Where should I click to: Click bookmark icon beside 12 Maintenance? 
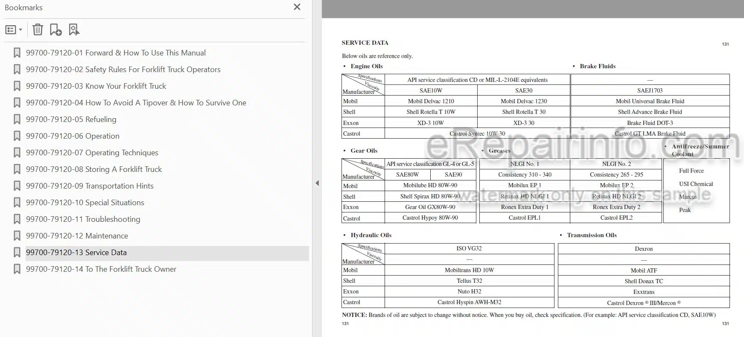(17, 236)
